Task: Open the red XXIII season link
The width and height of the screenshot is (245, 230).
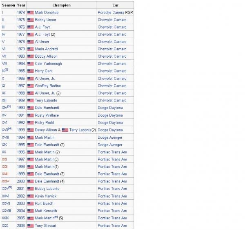Action: coord(5,174)
